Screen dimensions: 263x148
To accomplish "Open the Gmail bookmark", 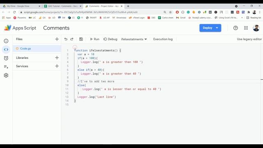I will 181,18.
